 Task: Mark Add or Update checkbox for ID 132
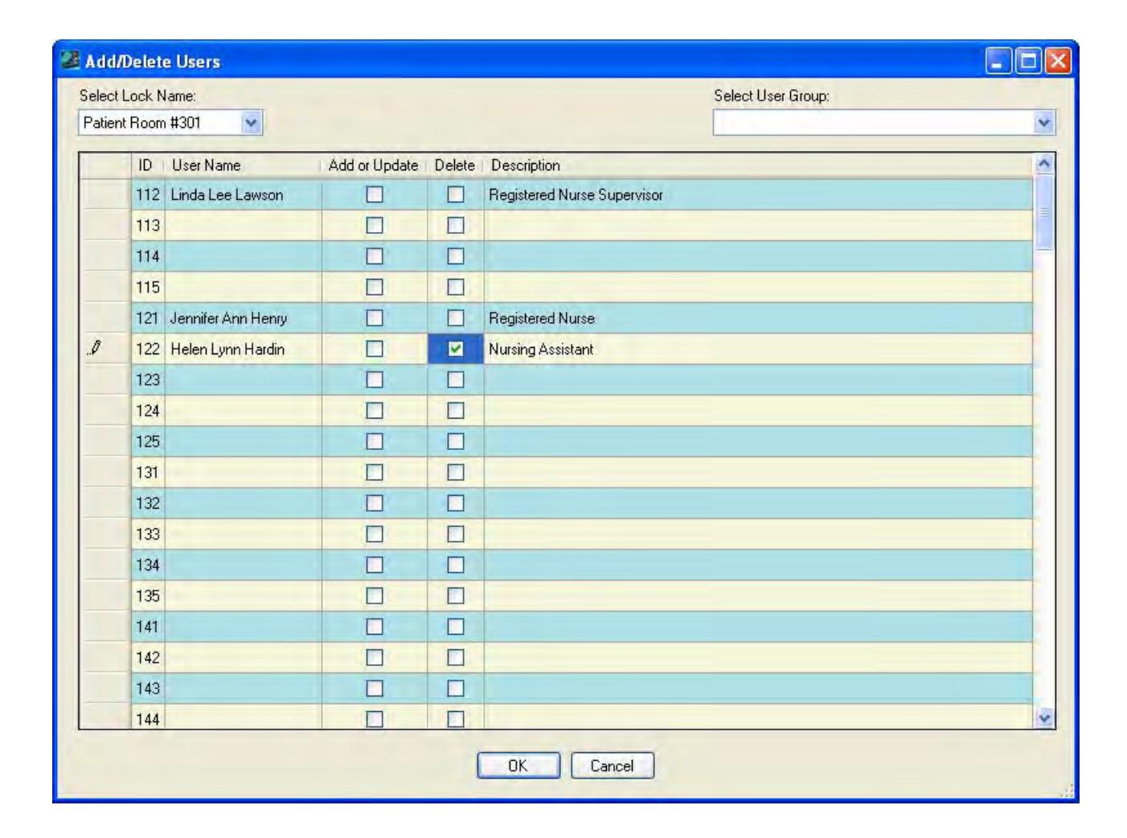(375, 503)
